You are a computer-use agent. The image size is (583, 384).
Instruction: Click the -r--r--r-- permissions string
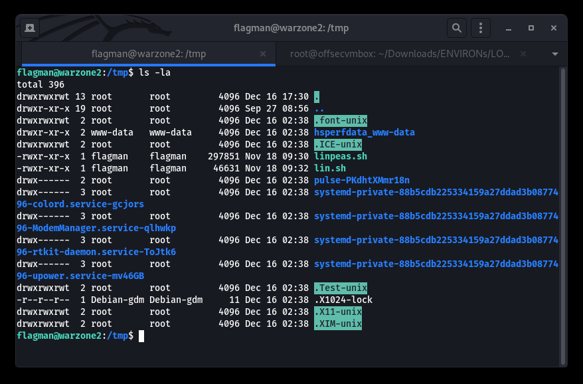(x=43, y=300)
